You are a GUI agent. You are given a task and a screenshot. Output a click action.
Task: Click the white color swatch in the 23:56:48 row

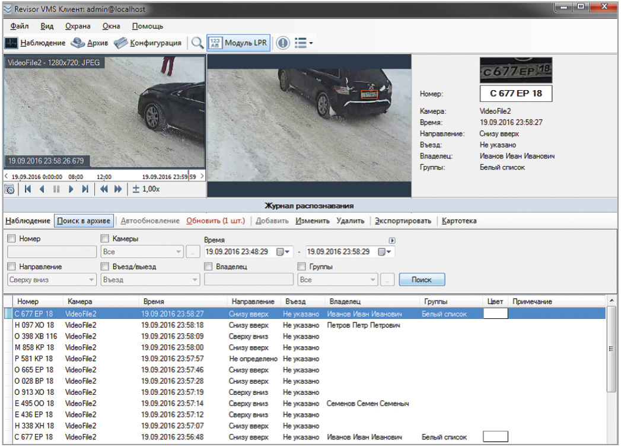(x=495, y=437)
